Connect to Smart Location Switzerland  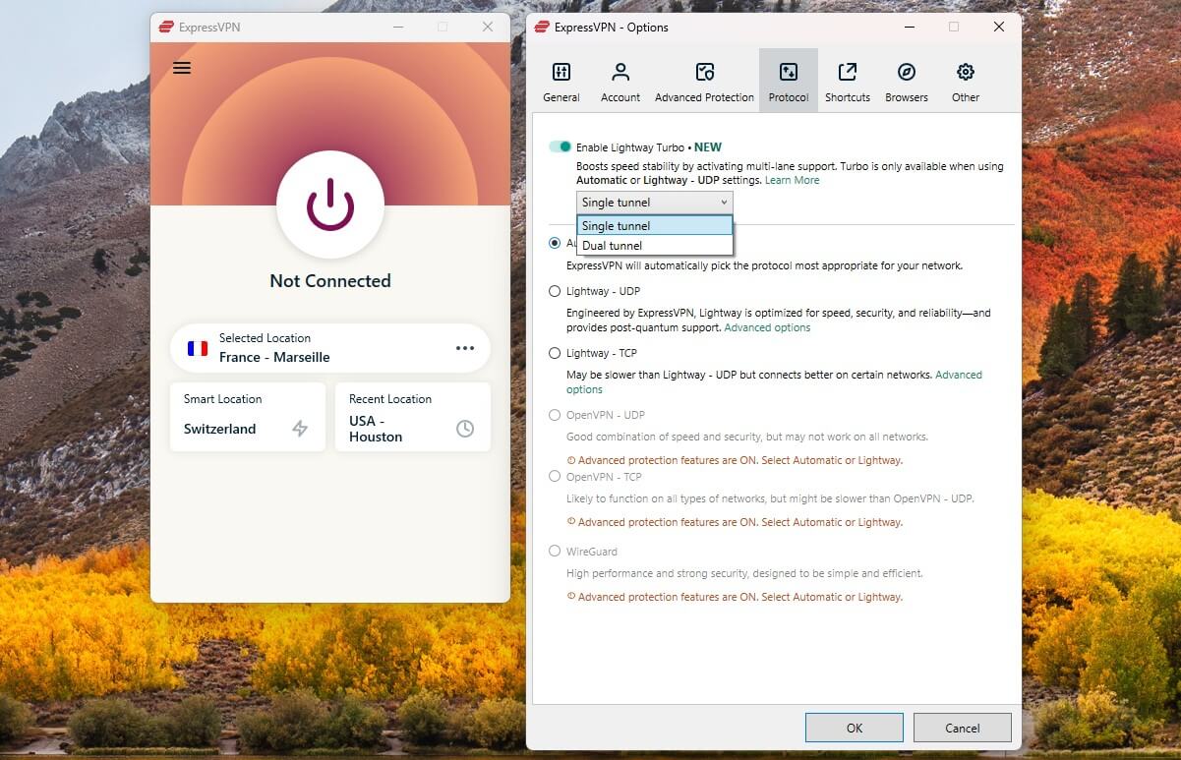[248, 417]
